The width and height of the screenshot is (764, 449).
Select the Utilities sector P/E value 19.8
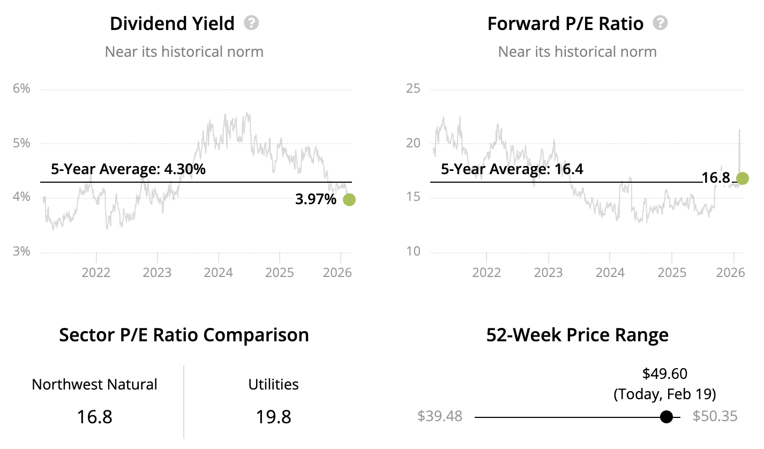274,416
